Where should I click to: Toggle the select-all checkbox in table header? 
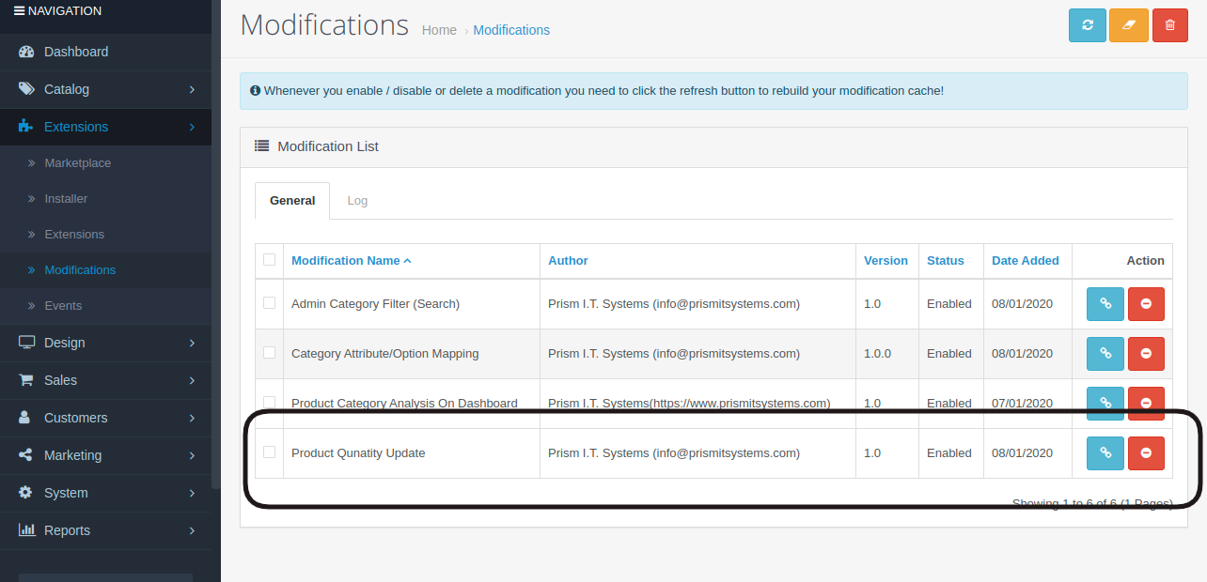[270, 260]
